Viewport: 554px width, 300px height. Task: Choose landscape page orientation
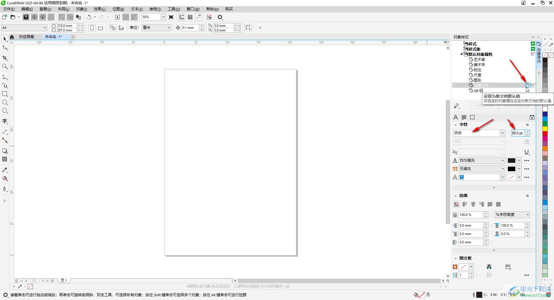(100, 28)
